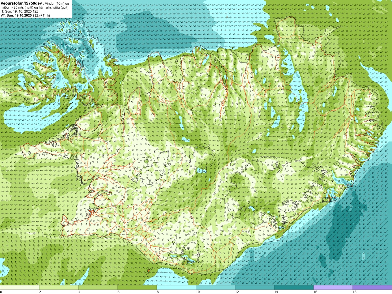Choose the teal 12–14 m/s legend swatch
Image resolution: width=392 pixels, height=294 pixels.
[255, 288]
